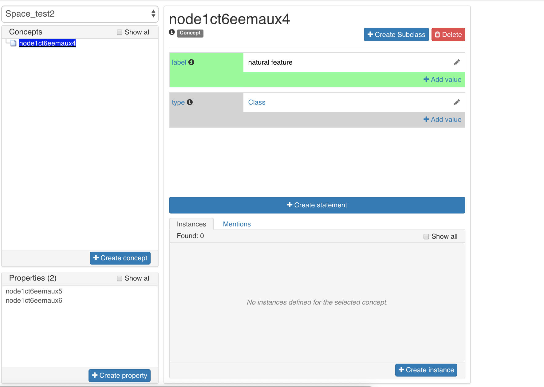Toggle Show all checkbox in Properties panel
The height and width of the screenshot is (387, 544).
click(x=120, y=278)
